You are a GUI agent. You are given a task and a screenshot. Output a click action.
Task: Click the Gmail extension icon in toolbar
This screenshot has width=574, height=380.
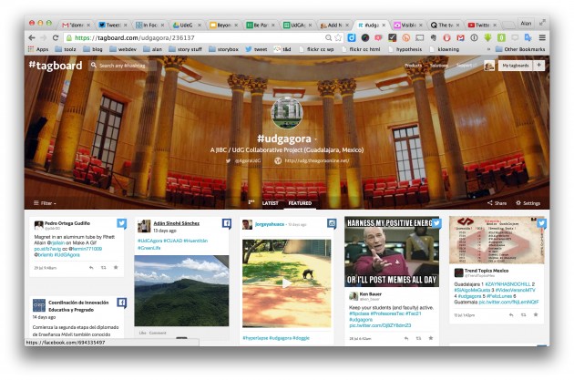coord(460,37)
